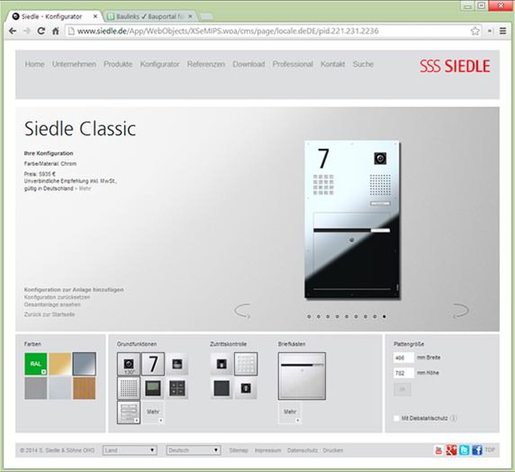This screenshot has width=515, height=472.
Task: Click the mm Höhe input field
Action: (x=404, y=373)
